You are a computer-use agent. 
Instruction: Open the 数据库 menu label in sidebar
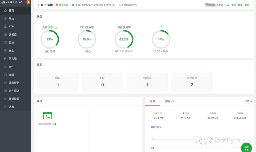tap(12, 35)
